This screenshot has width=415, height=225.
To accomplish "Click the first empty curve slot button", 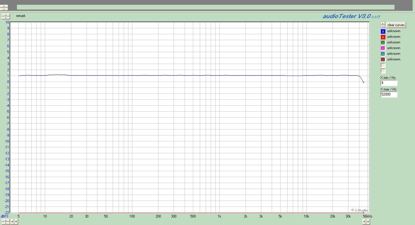I will [x=383, y=65].
